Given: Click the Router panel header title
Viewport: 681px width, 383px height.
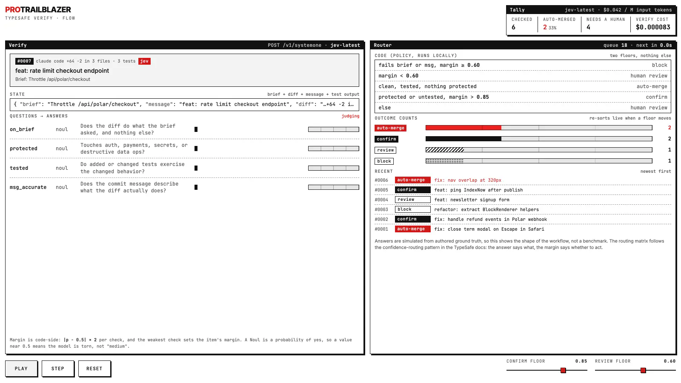Looking at the screenshot, I should 383,45.
